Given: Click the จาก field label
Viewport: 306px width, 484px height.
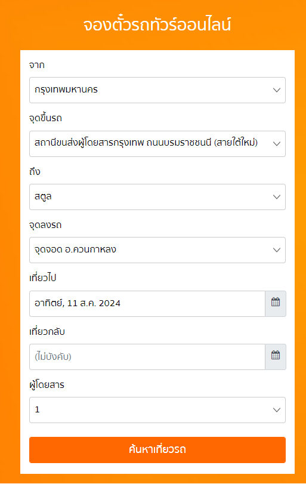Looking at the screenshot, I should coord(37,65).
